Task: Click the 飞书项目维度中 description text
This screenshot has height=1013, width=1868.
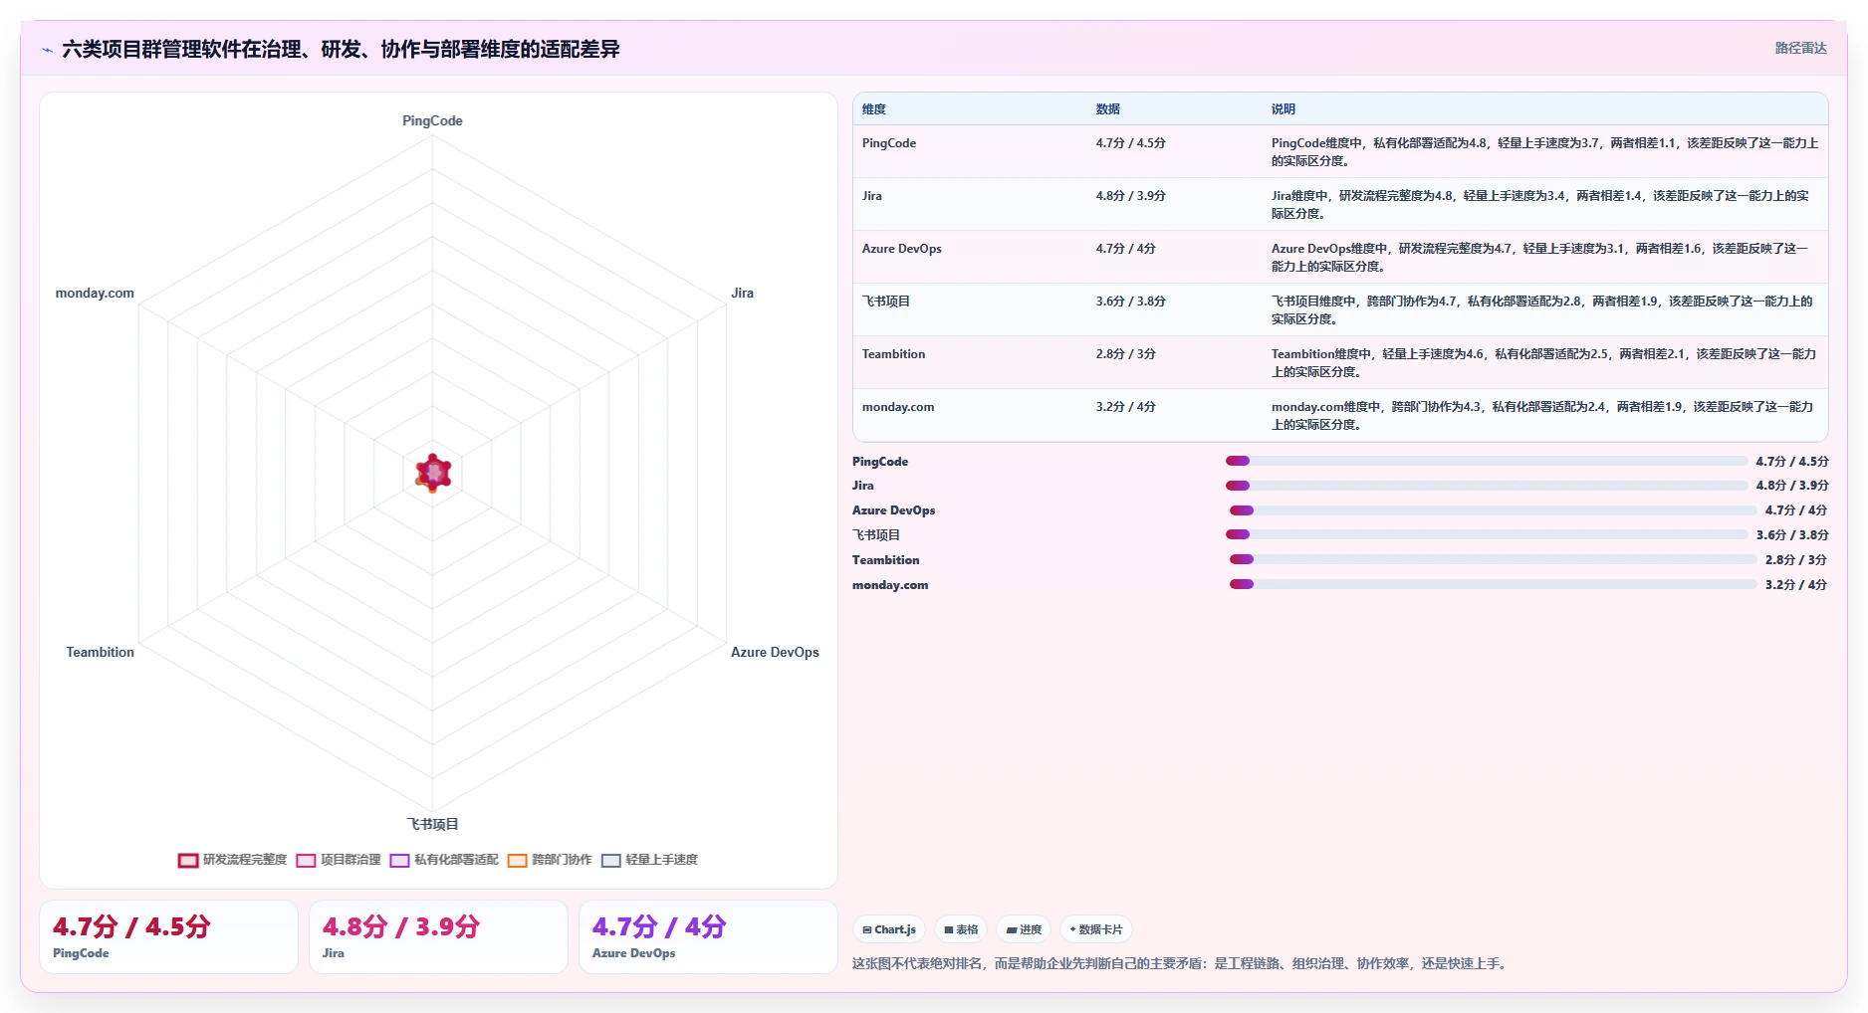Action: 1542,309
